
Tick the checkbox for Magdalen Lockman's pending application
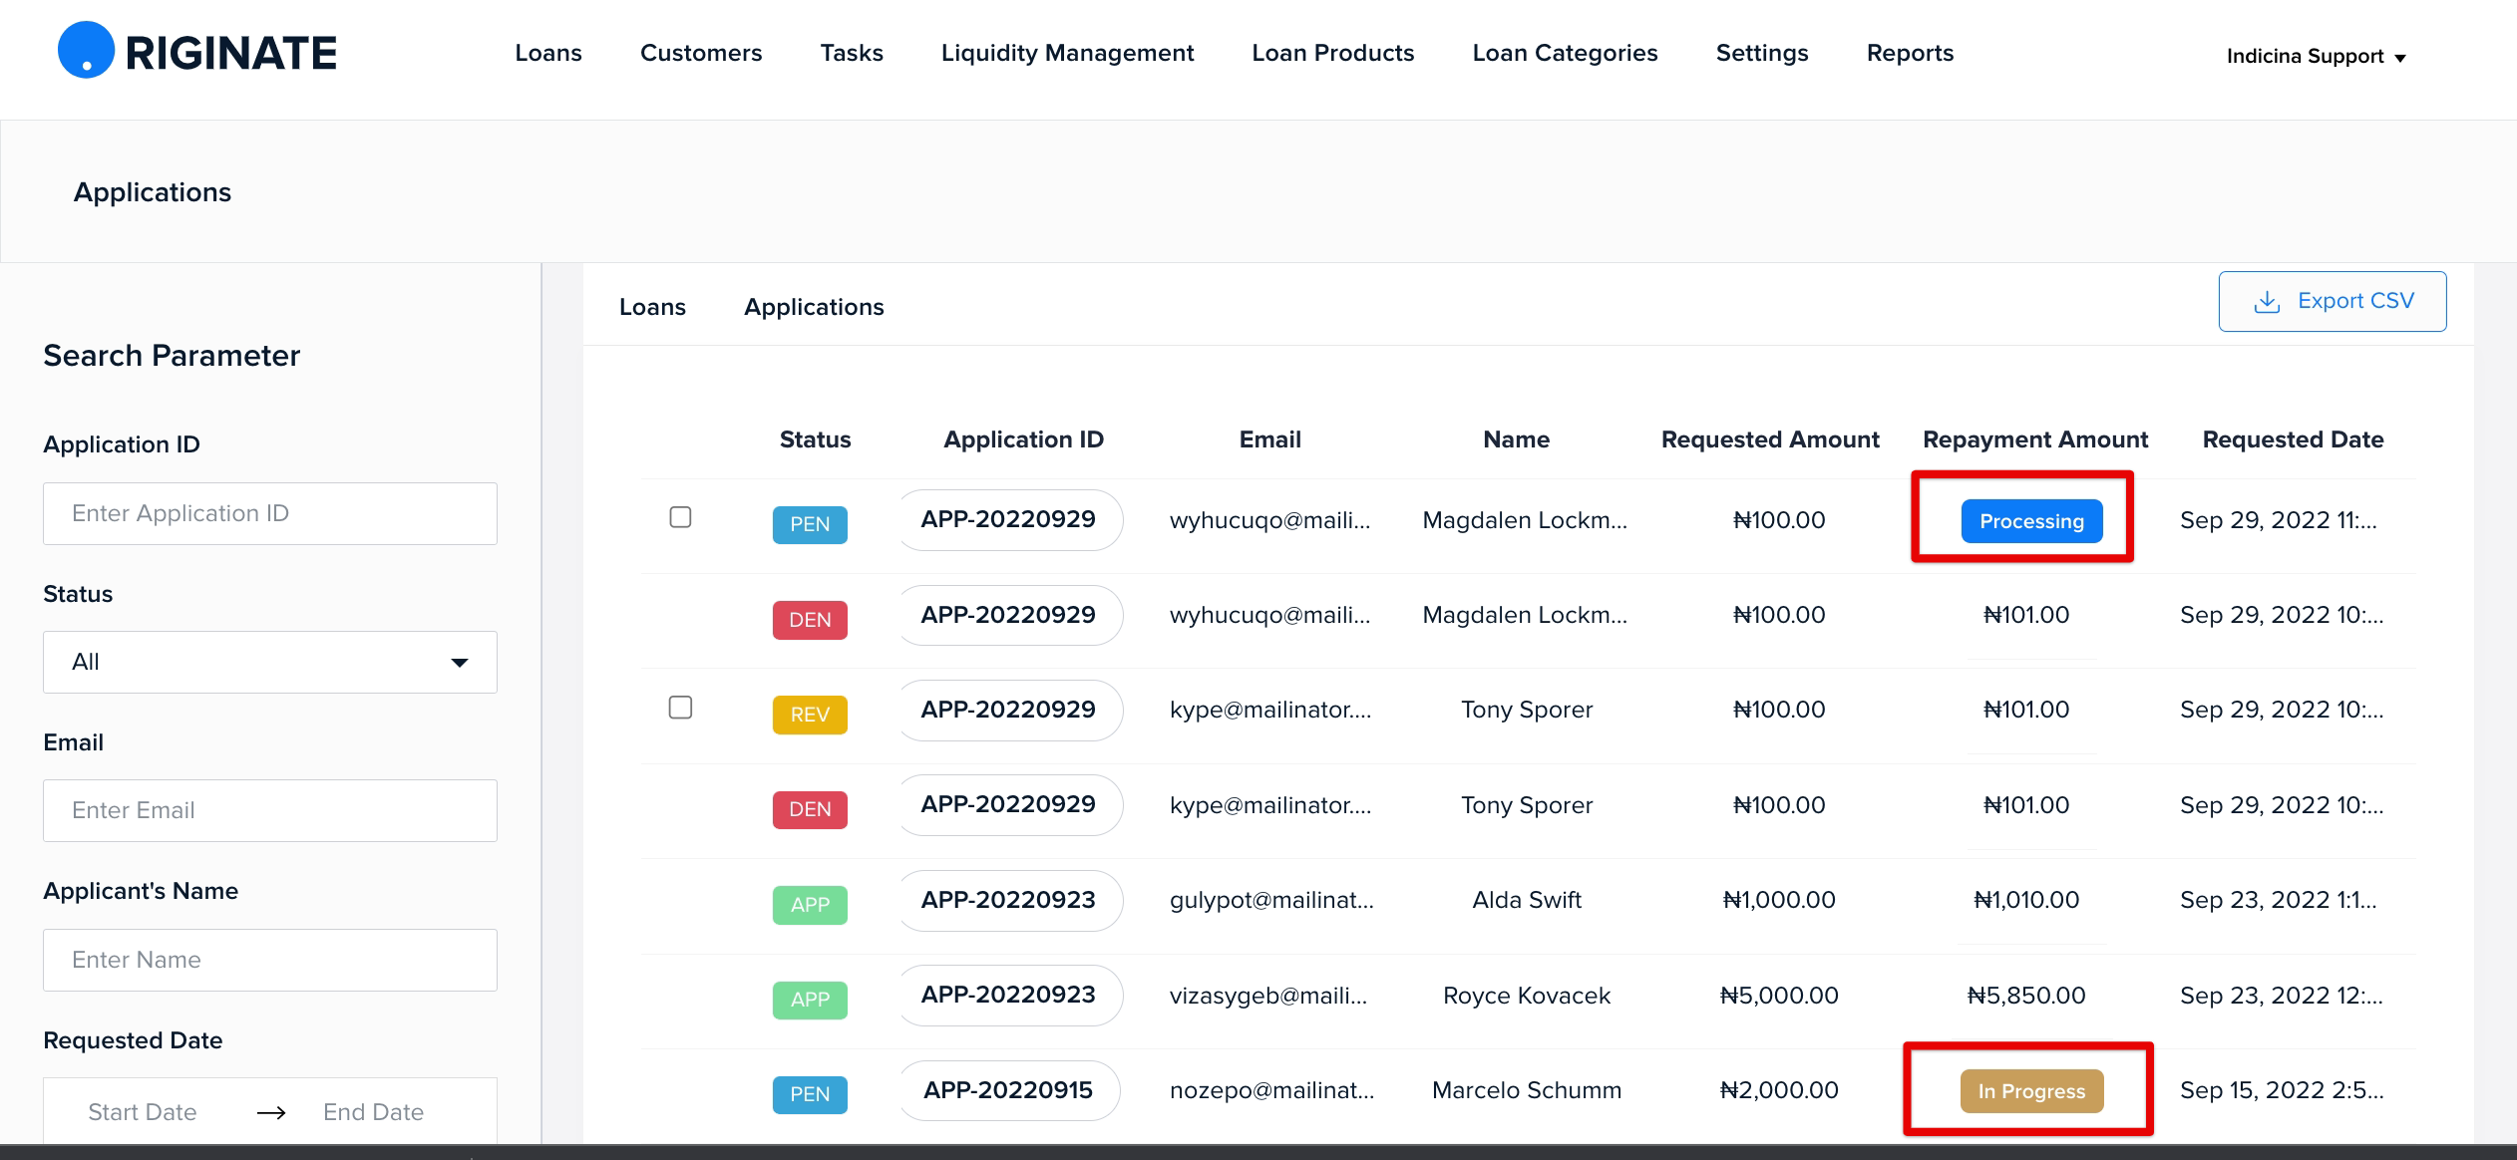tap(680, 517)
